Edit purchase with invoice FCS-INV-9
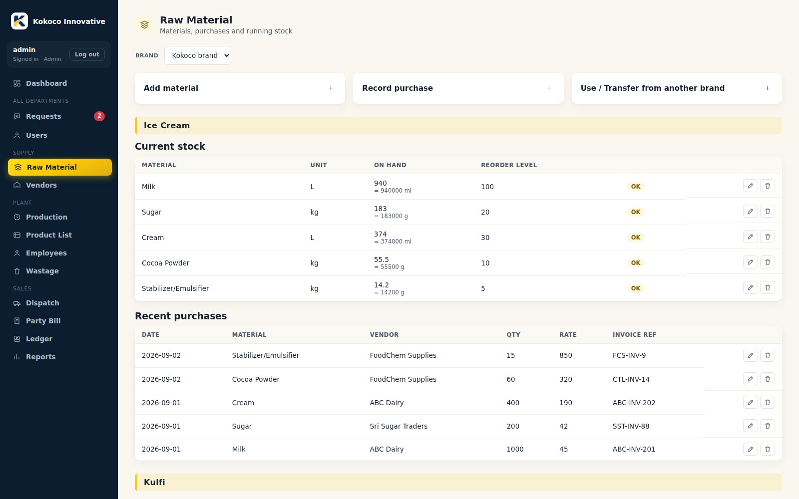Screen dimensions: 799x499 click(x=750, y=355)
